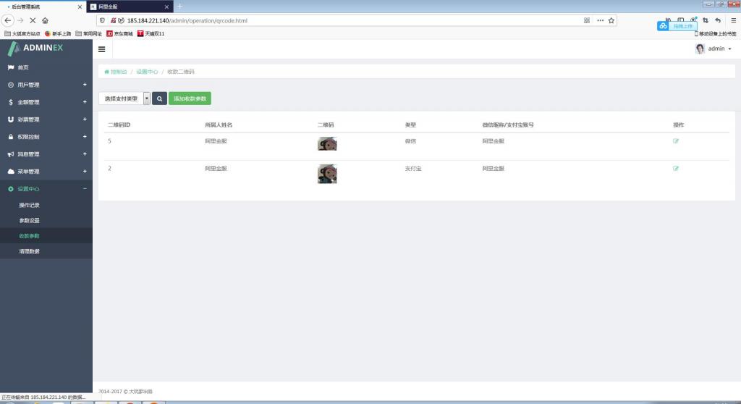Click the QR code icon in address bar
Image resolution: width=741 pixels, height=404 pixels.
pyautogui.click(x=587, y=20)
